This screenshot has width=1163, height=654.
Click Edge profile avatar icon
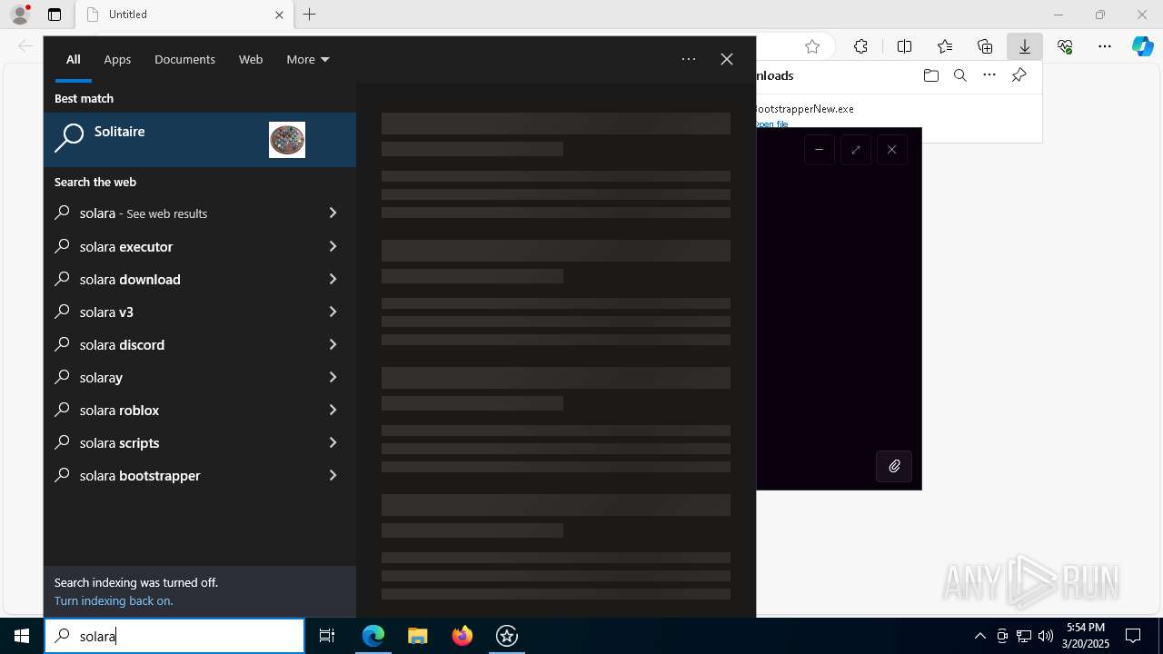click(20, 15)
